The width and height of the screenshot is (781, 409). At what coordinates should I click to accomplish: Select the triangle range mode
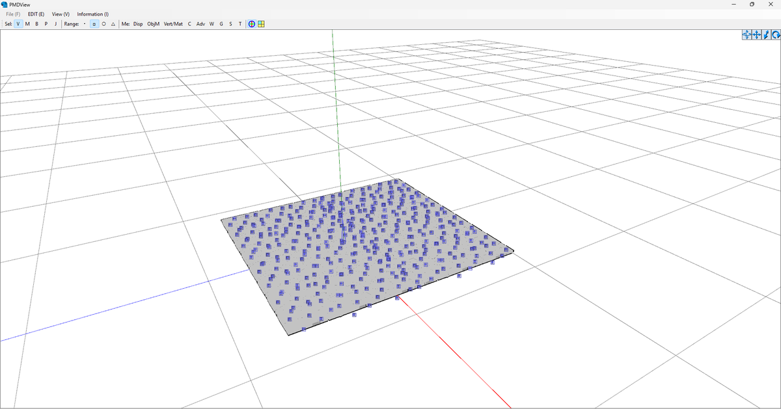coord(113,24)
